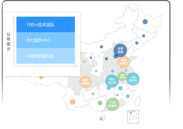Click the 公司实力 vertical axis label
183x129 pixels.
pyautogui.click(x=9, y=42)
